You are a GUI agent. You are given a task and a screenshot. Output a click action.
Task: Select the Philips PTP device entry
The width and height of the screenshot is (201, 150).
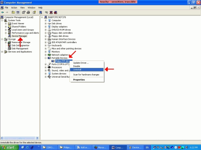tap(64, 61)
